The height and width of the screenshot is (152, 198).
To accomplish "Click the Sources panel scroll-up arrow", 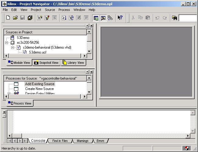I will pos(89,32).
